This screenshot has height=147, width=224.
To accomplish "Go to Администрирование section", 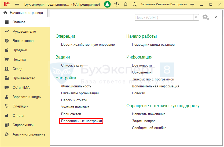I will tap(29, 134).
